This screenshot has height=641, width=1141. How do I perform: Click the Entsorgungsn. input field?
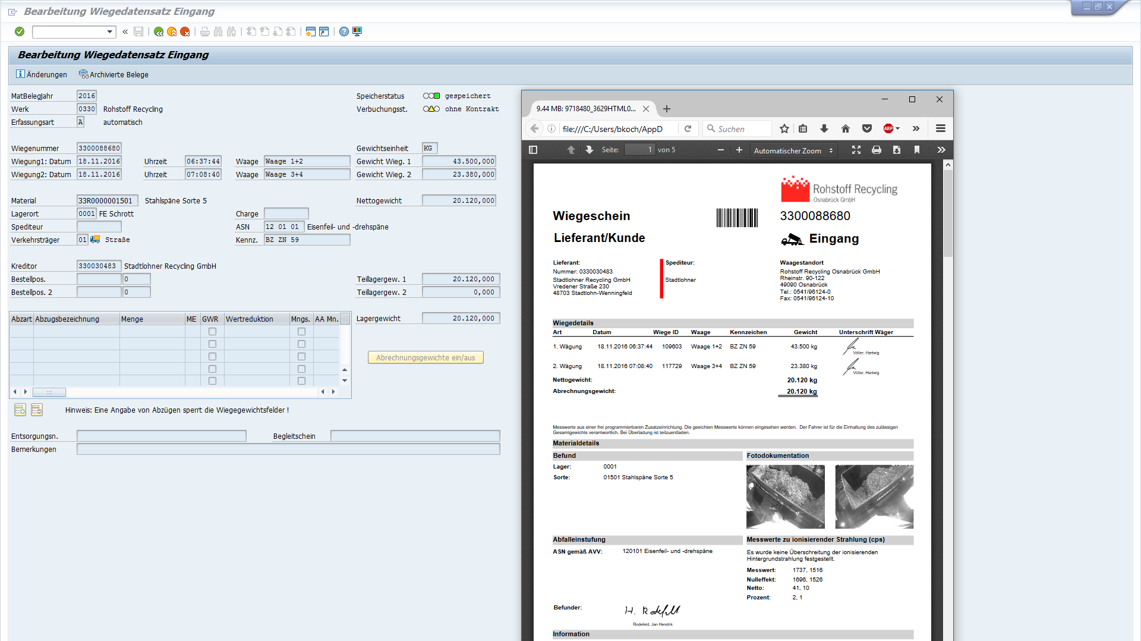[162, 436]
